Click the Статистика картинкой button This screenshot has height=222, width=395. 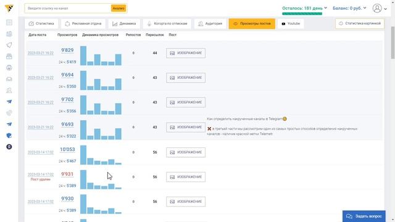point(360,23)
